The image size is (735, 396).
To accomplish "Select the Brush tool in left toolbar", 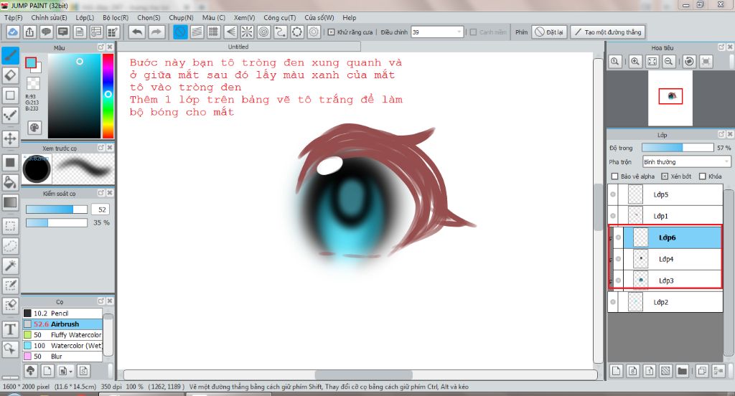I will point(10,56).
